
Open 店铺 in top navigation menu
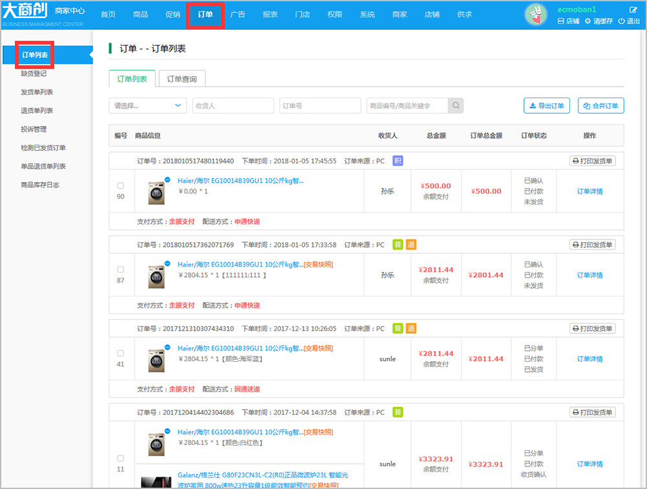click(432, 14)
